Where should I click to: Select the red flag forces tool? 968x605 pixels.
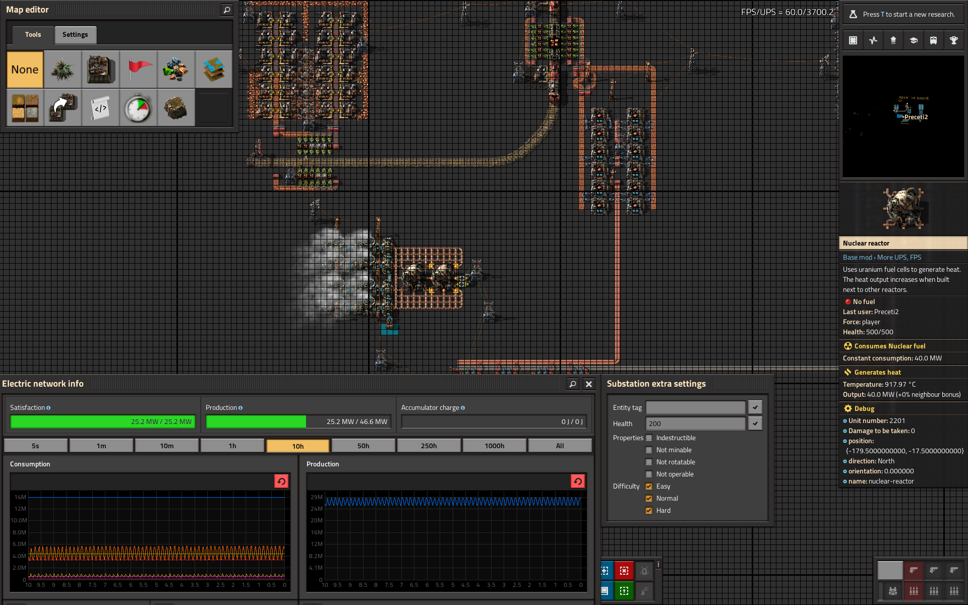[138, 70]
